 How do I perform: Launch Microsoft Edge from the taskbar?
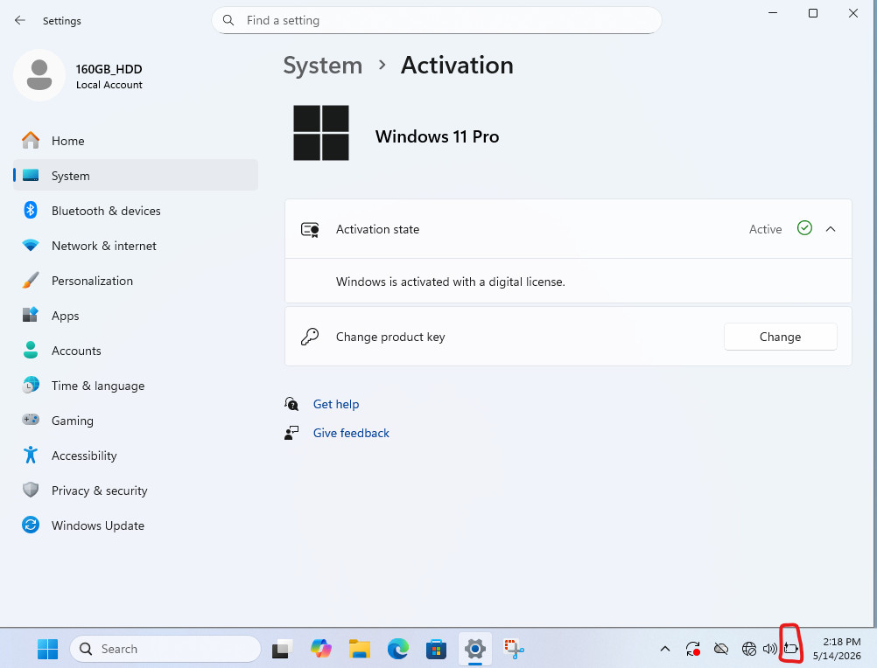point(397,649)
